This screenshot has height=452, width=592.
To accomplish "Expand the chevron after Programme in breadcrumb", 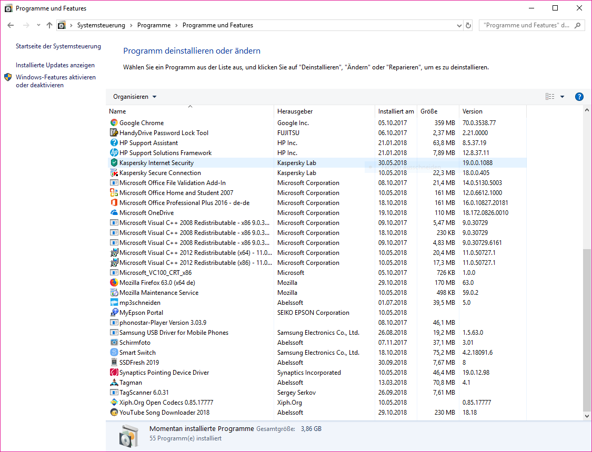I will pyautogui.click(x=176, y=25).
